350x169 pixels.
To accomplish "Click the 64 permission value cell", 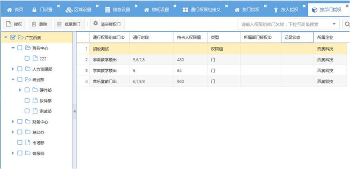I will coord(191,71).
